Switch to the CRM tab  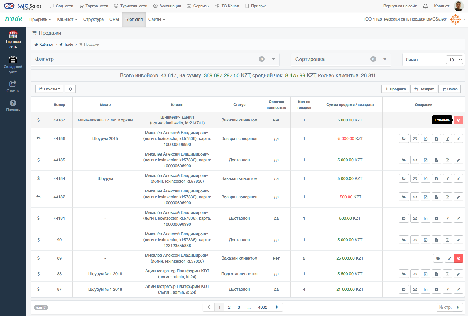click(114, 19)
